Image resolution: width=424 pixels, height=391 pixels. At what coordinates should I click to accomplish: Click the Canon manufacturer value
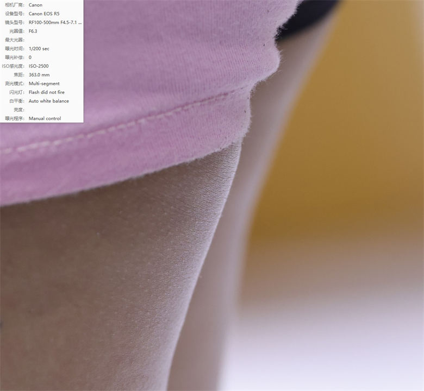(x=35, y=5)
